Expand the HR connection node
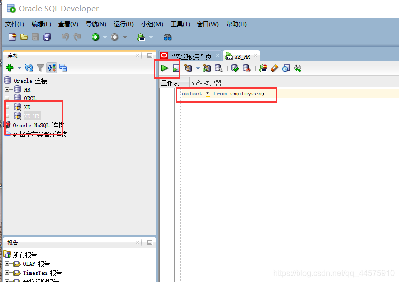 7,89
